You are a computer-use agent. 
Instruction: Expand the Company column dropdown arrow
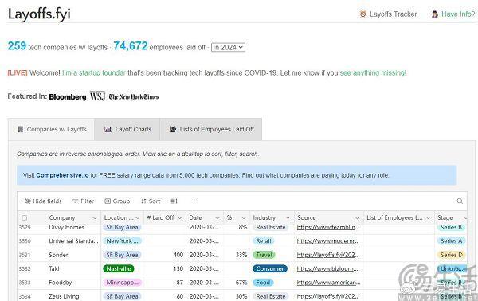(x=95, y=218)
